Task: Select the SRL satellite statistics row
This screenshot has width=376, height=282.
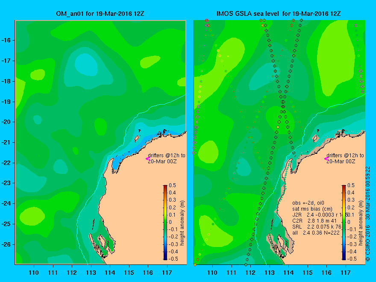Action: [x=317, y=226]
